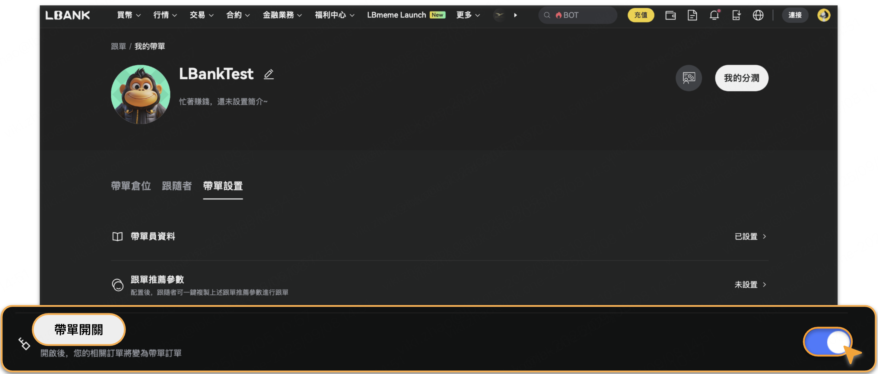The height and width of the screenshot is (374, 878).
Task: Expand the 行情 dropdown menu
Action: click(165, 15)
